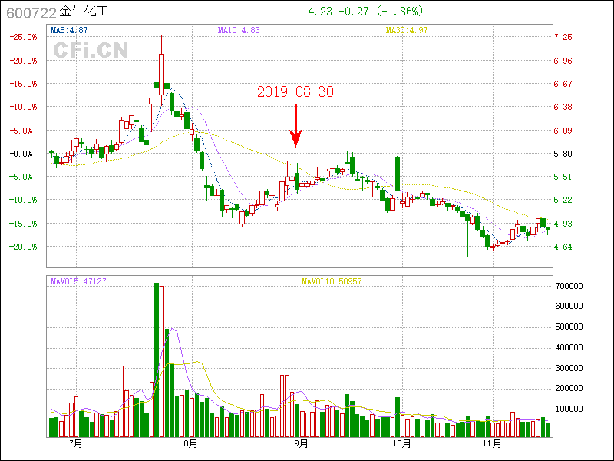Image resolution: width=614 pixels, height=461 pixels.
Task: Click the 5.22 price label
Action: pos(563,200)
